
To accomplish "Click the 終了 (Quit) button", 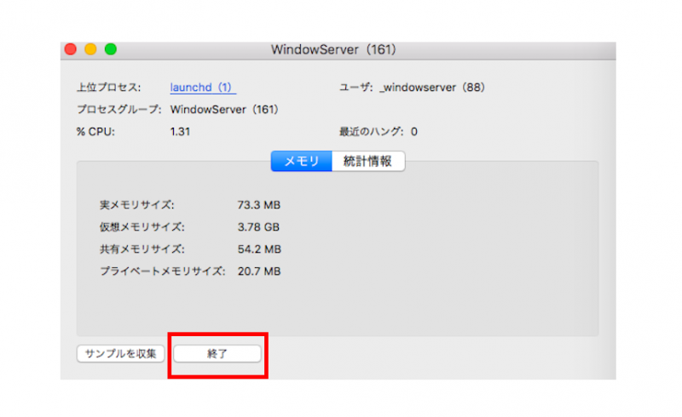I will pos(217,353).
